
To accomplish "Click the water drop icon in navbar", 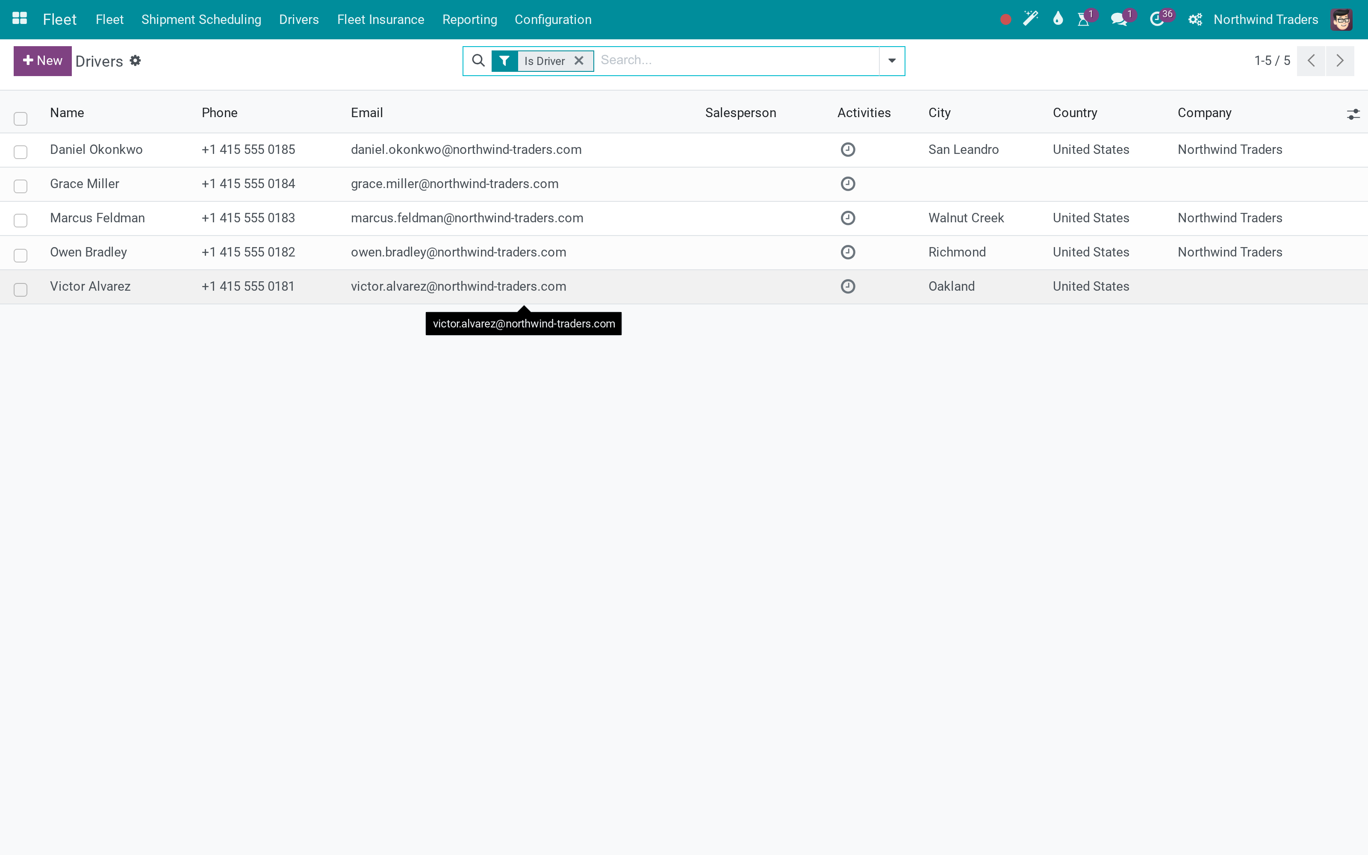I will (x=1058, y=19).
